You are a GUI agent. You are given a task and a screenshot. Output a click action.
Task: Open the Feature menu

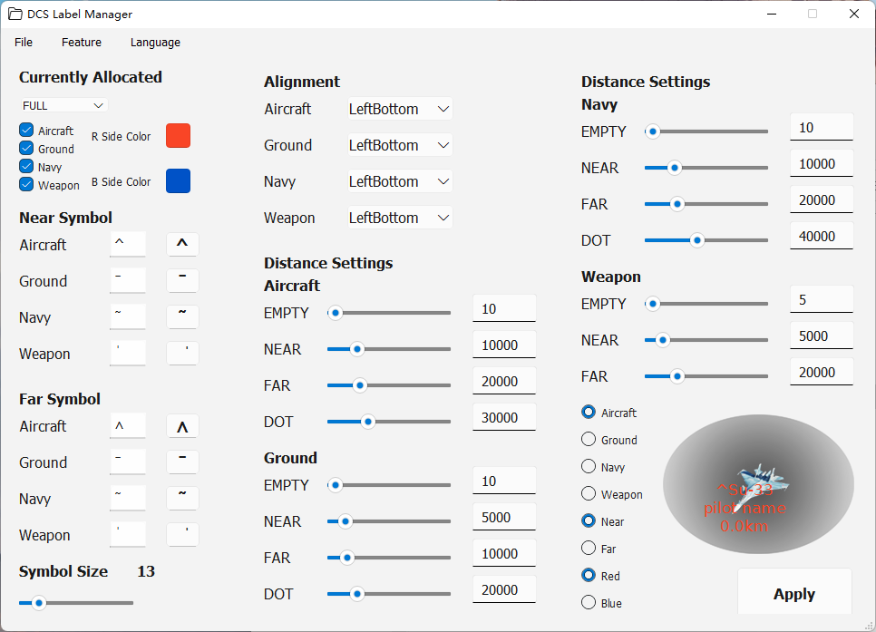click(82, 42)
